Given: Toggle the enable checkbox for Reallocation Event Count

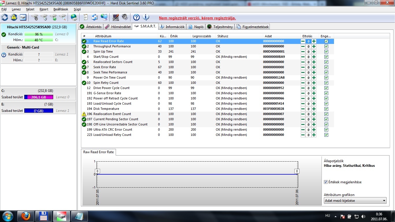Looking at the screenshot, I should pos(326,114).
